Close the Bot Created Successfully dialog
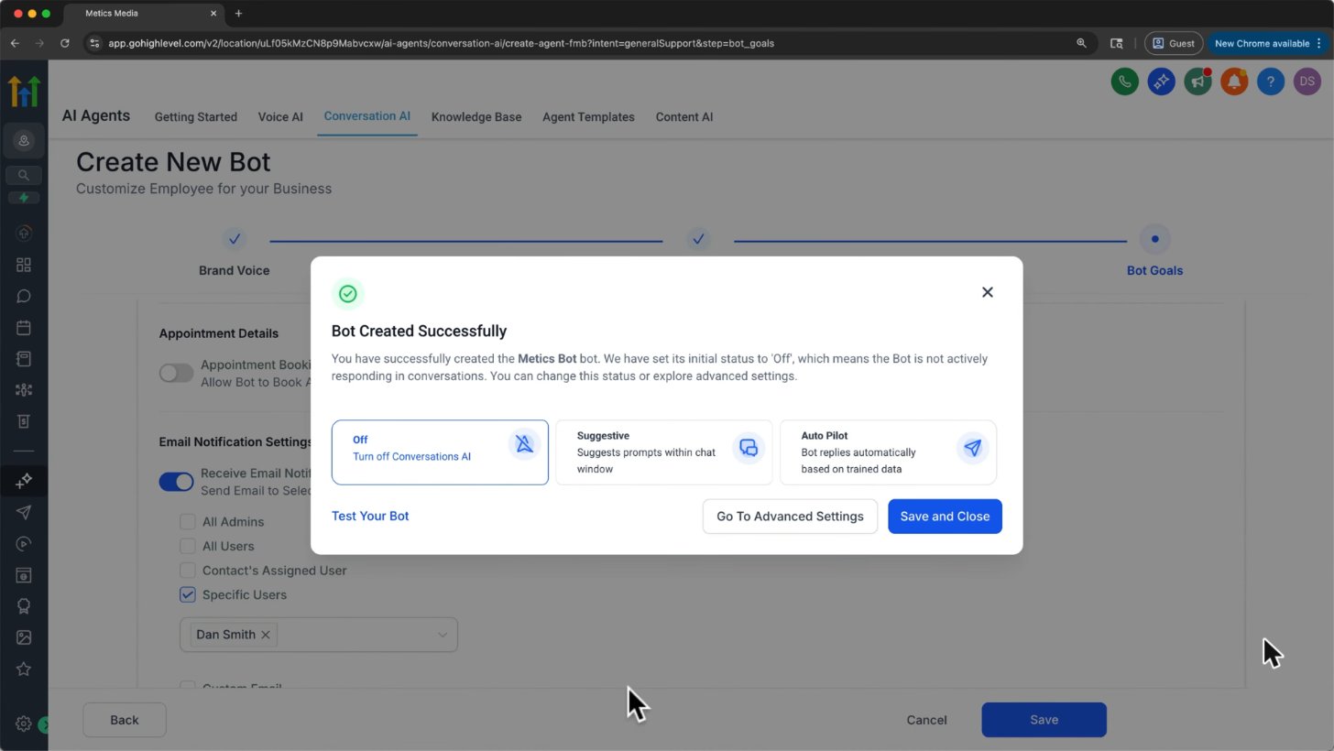 987,292
